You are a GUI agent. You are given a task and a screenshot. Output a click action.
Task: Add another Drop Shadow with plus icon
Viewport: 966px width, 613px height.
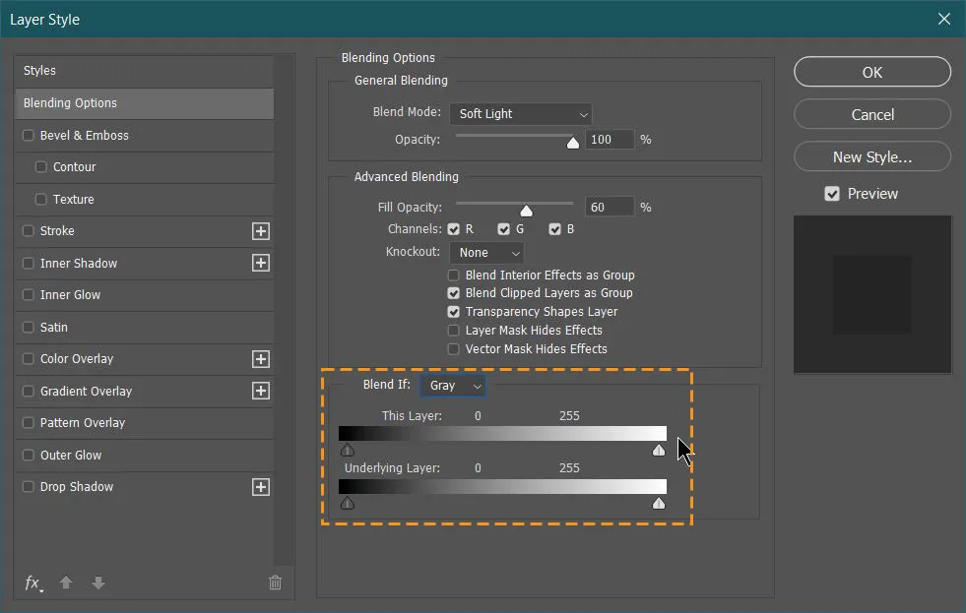pos(260,487)
